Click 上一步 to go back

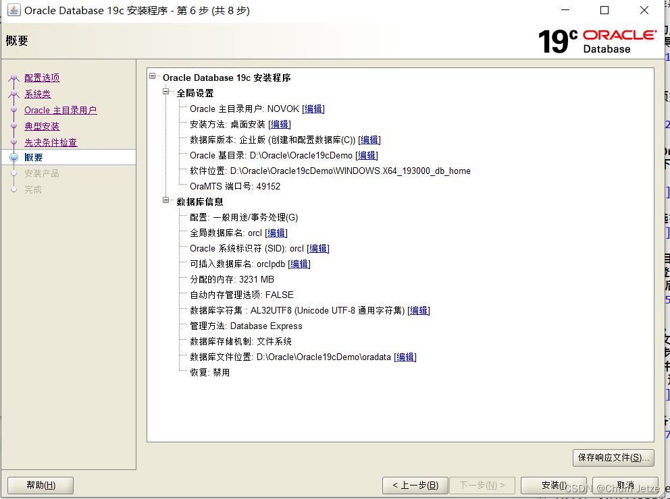coord(414,485)
